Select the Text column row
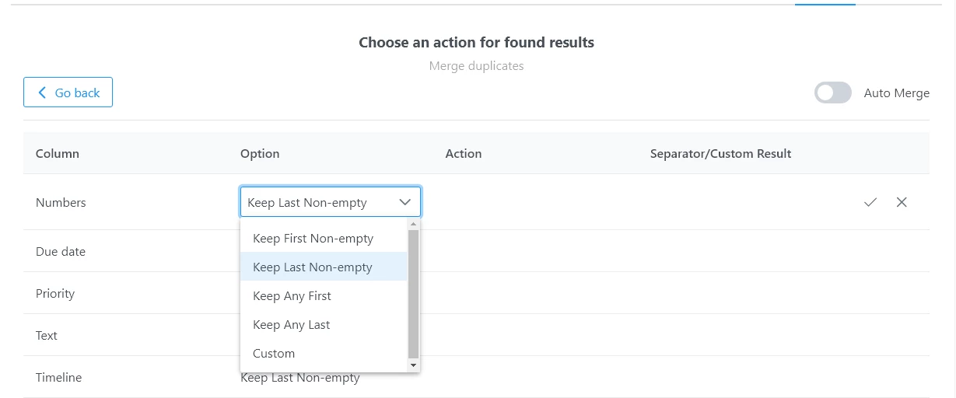 click(x=476, y=335)
